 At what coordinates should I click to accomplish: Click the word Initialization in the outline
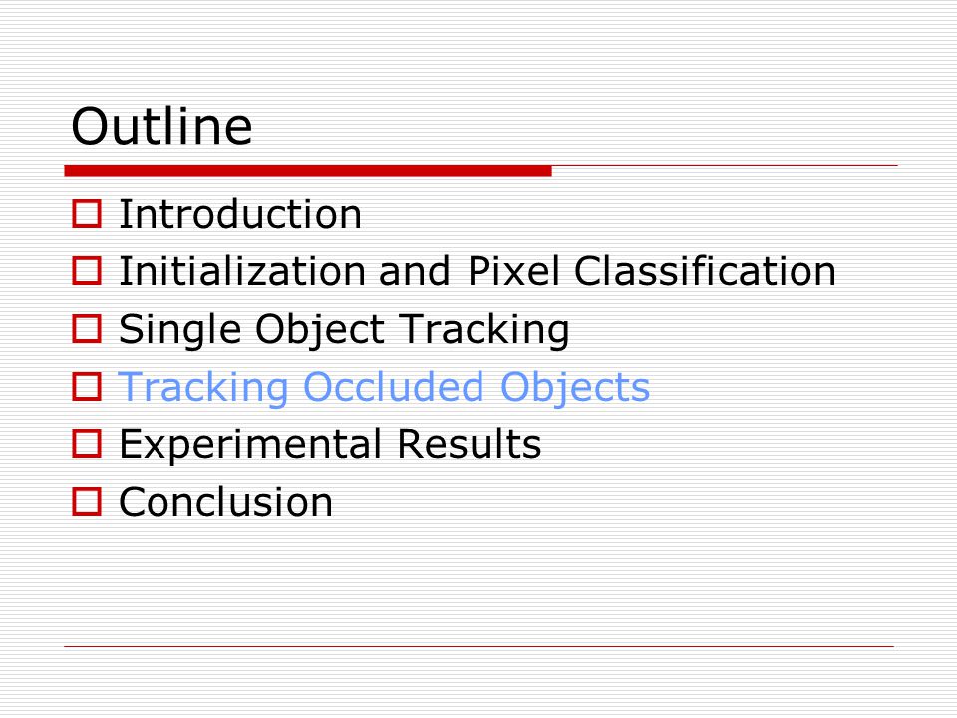tap(241, 271)
